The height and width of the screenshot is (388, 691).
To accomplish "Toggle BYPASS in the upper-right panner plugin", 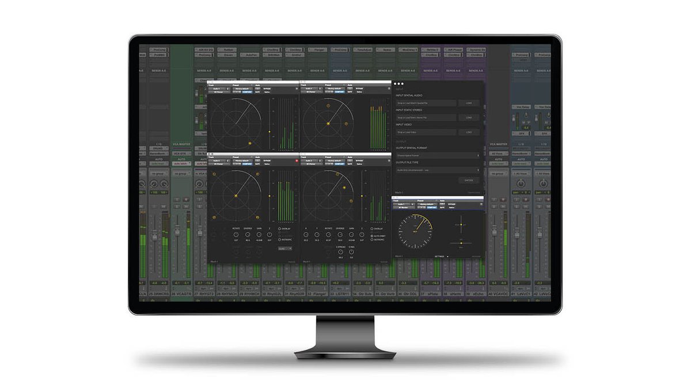I will click(359, 89).
